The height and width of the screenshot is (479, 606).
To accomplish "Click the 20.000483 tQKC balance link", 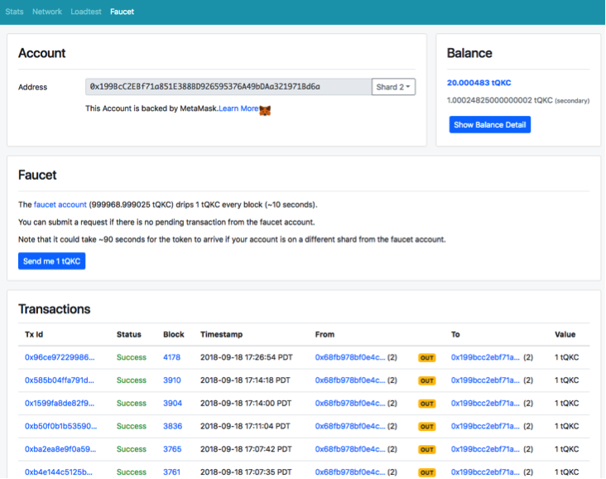I will [479, 83].
